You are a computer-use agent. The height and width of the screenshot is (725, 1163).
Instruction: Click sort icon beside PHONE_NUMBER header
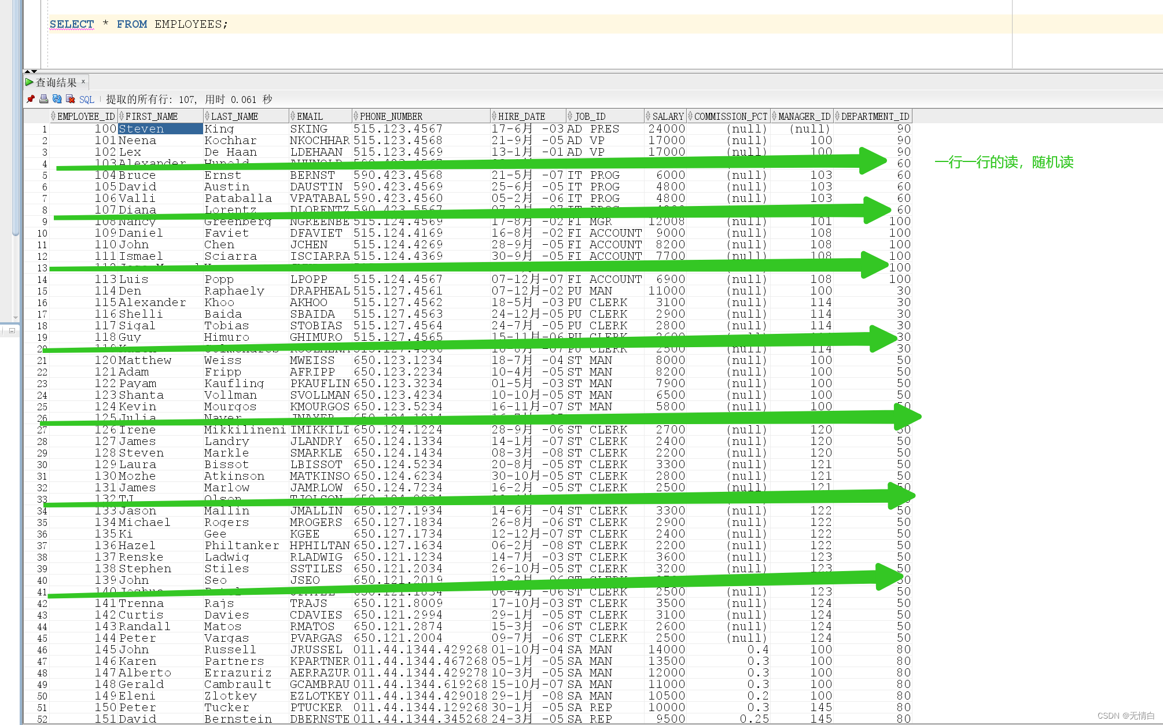(x=356, y=116)
